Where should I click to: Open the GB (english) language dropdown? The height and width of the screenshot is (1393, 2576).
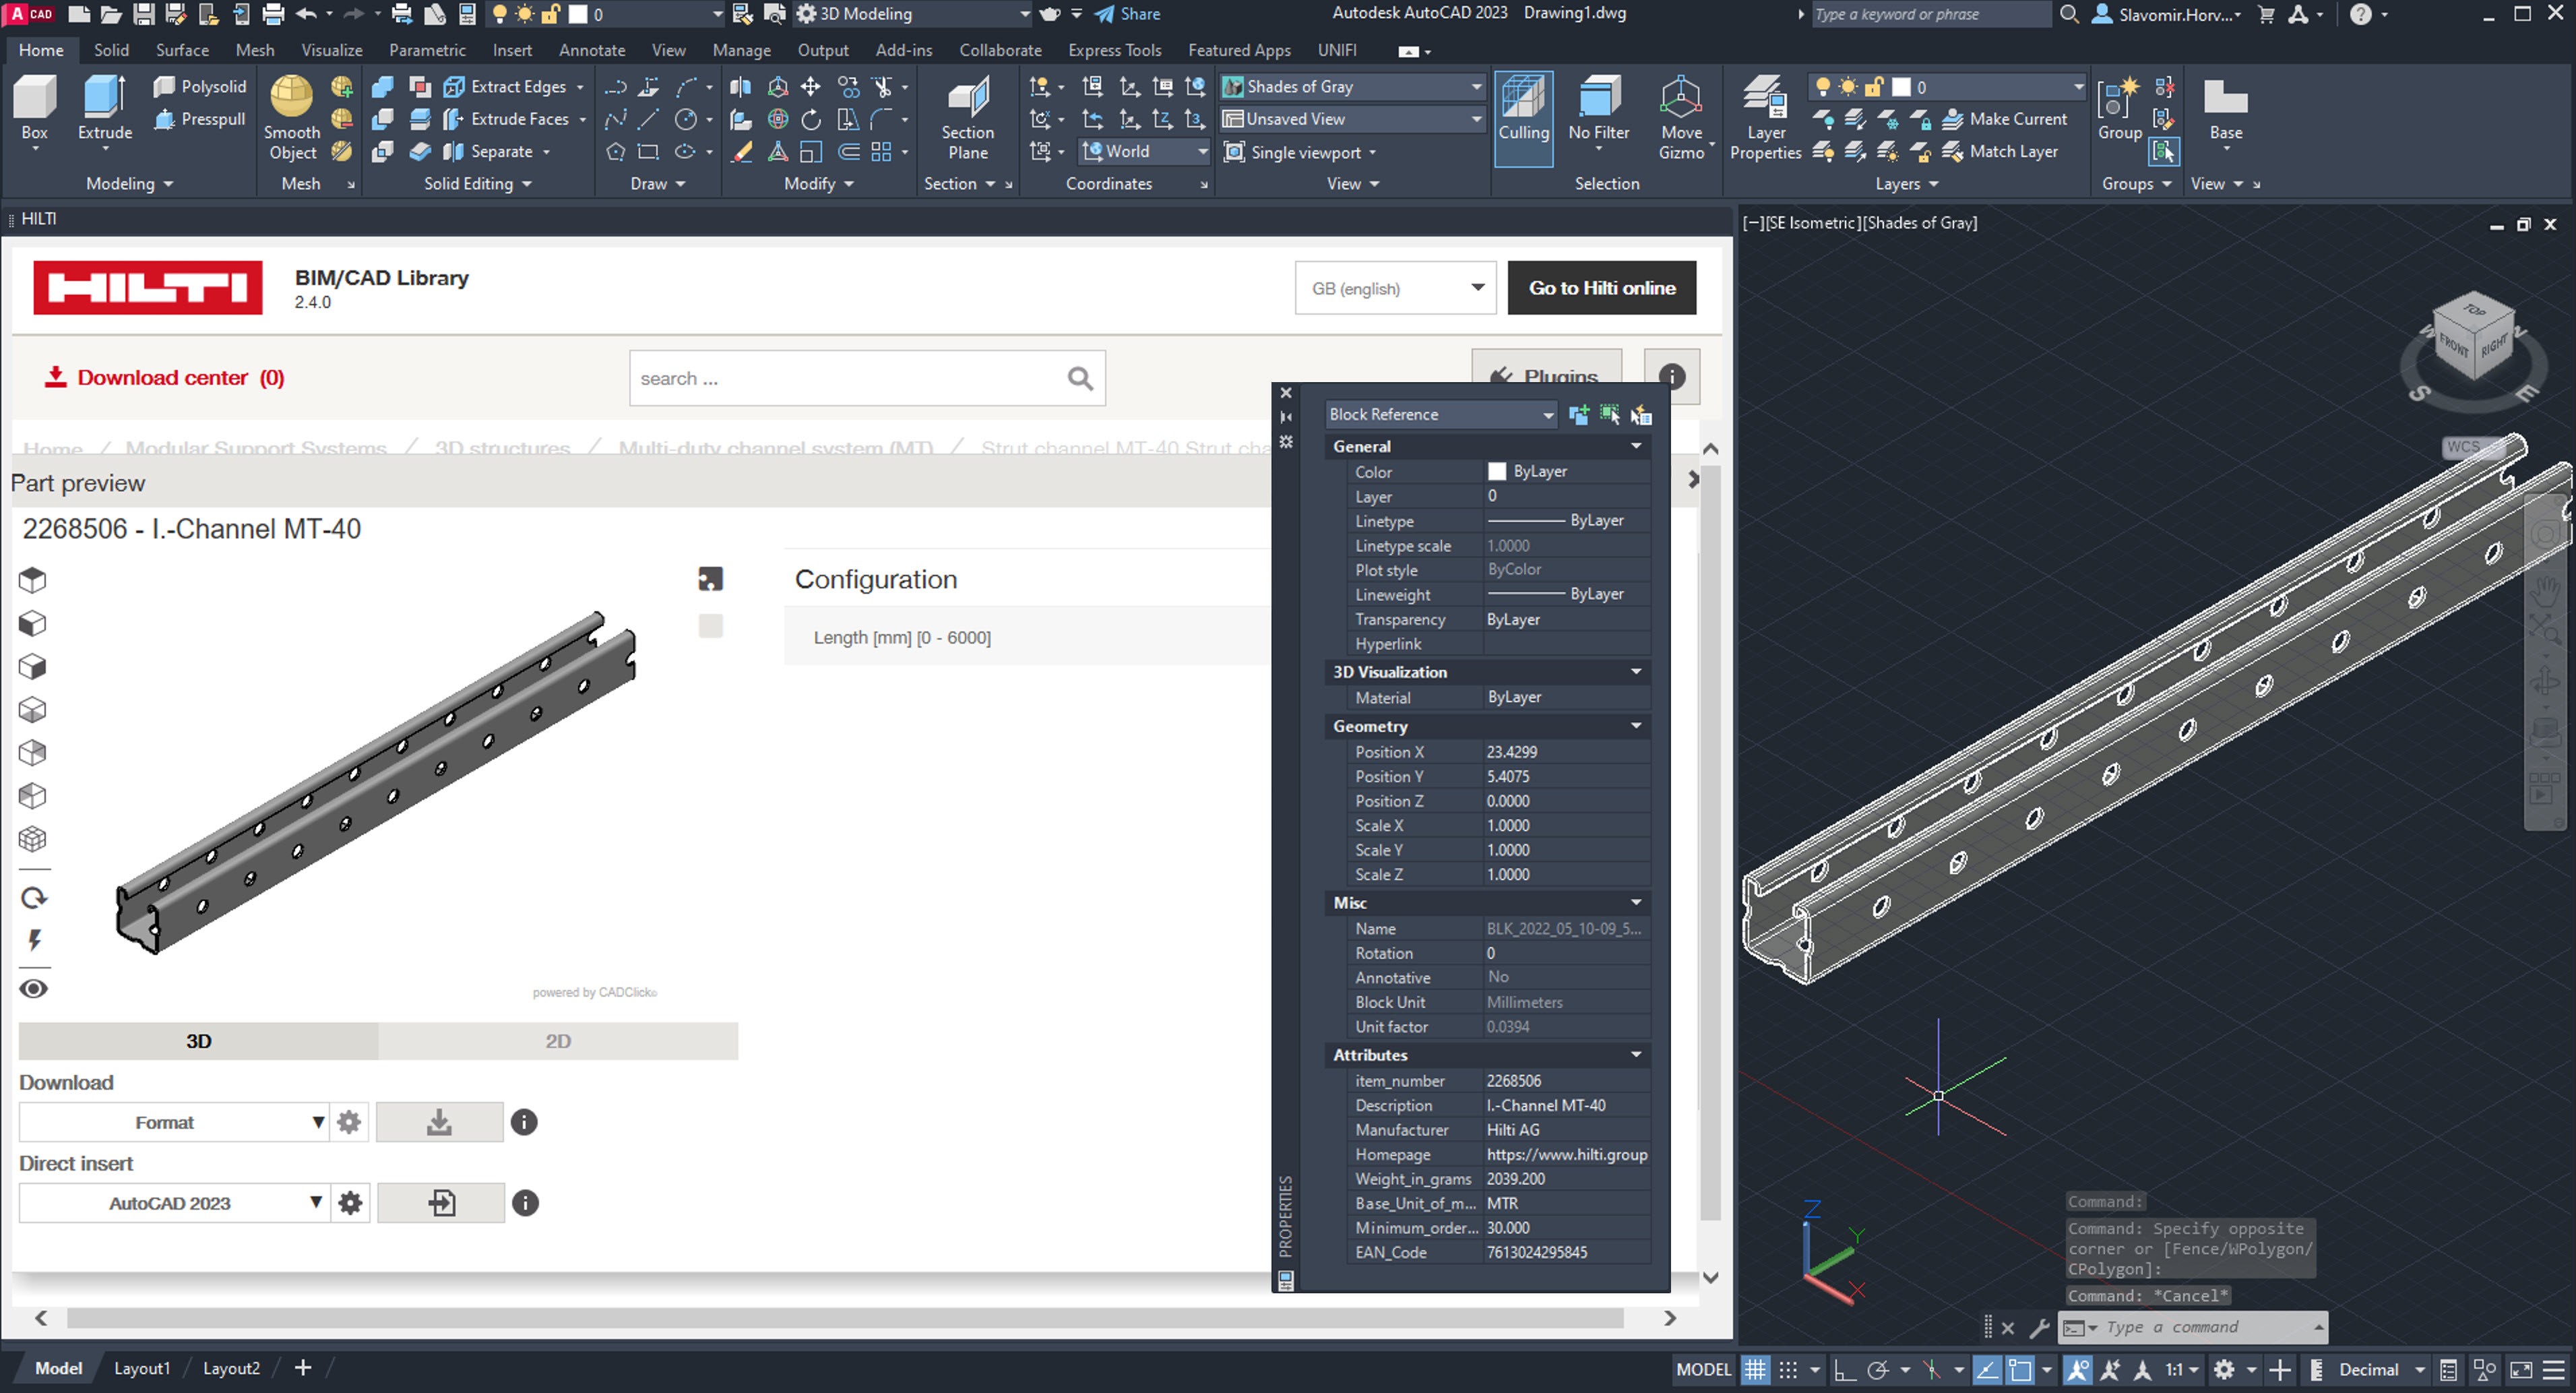tap(1395, 288)
